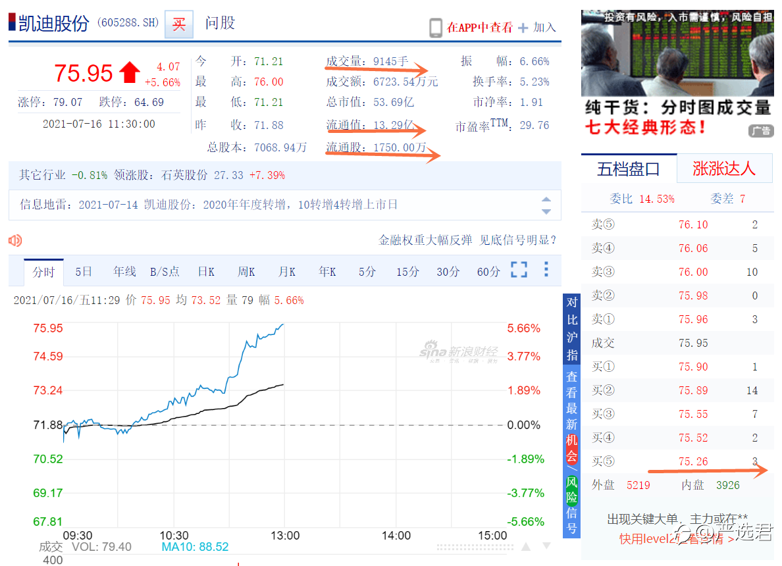
Task: Open the B/S点 chart tab
Action: [165, 272]
